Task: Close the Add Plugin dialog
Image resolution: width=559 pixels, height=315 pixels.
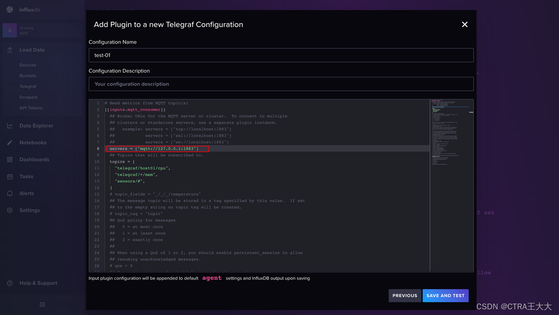Action: pyautogui.click(x=464, y=24)
